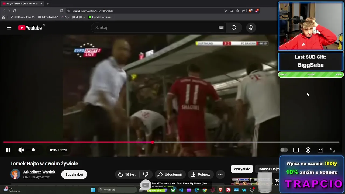Open Brave Shields lion icon
The image size is (345, 194).
[x=250, y=11]
